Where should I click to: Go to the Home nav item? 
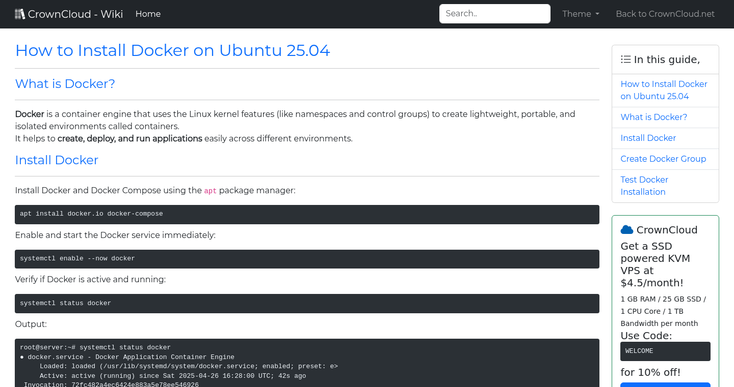[148, 14]
